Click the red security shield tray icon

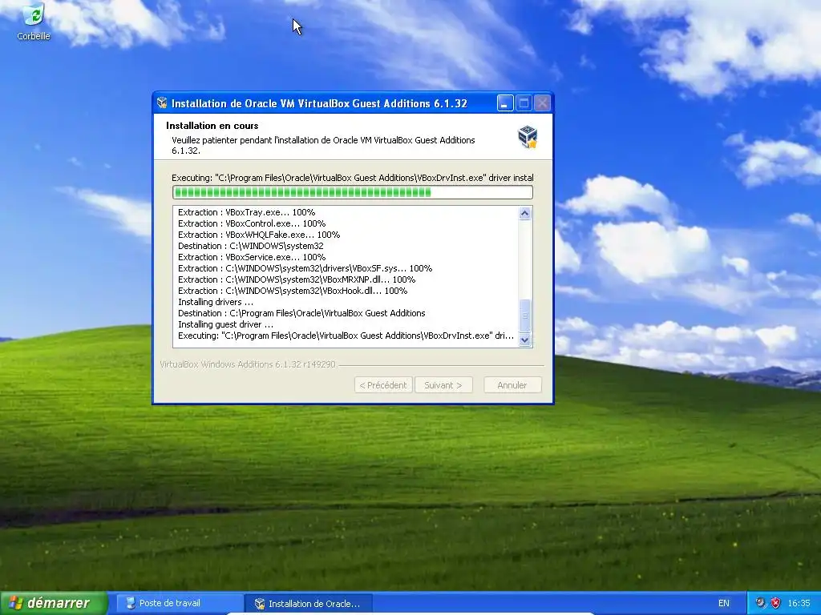(x=776, y=603)
